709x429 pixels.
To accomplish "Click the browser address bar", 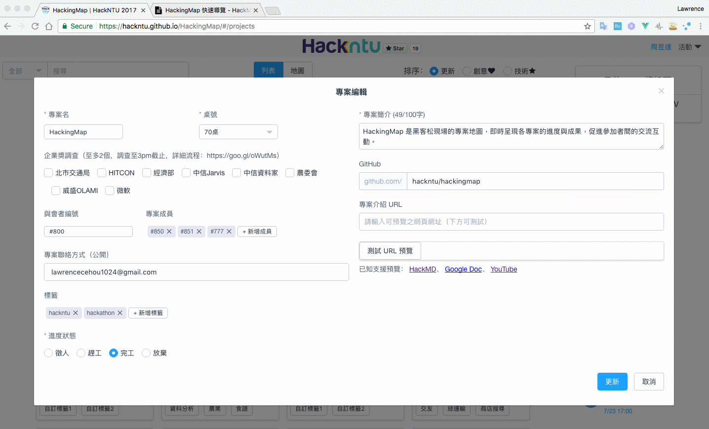I will click(326, 26).
